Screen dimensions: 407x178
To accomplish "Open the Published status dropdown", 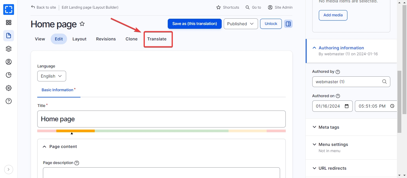I will [x=240, y=24].
